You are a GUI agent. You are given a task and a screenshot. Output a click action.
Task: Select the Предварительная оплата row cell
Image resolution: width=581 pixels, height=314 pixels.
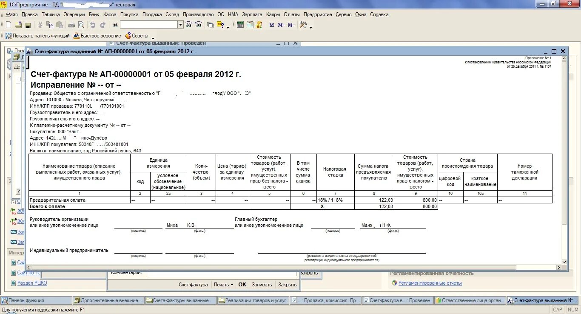pyautogui.click(x=80, y=200)
